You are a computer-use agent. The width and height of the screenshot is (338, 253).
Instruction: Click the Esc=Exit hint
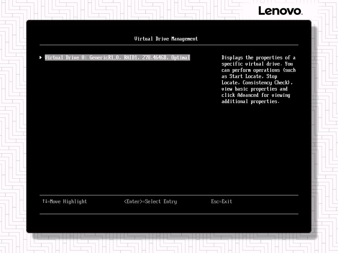pyautogui.click(x=221, y=201)
